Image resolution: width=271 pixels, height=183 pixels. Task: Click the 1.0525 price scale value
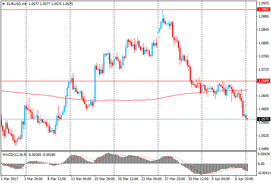point(264,136)
